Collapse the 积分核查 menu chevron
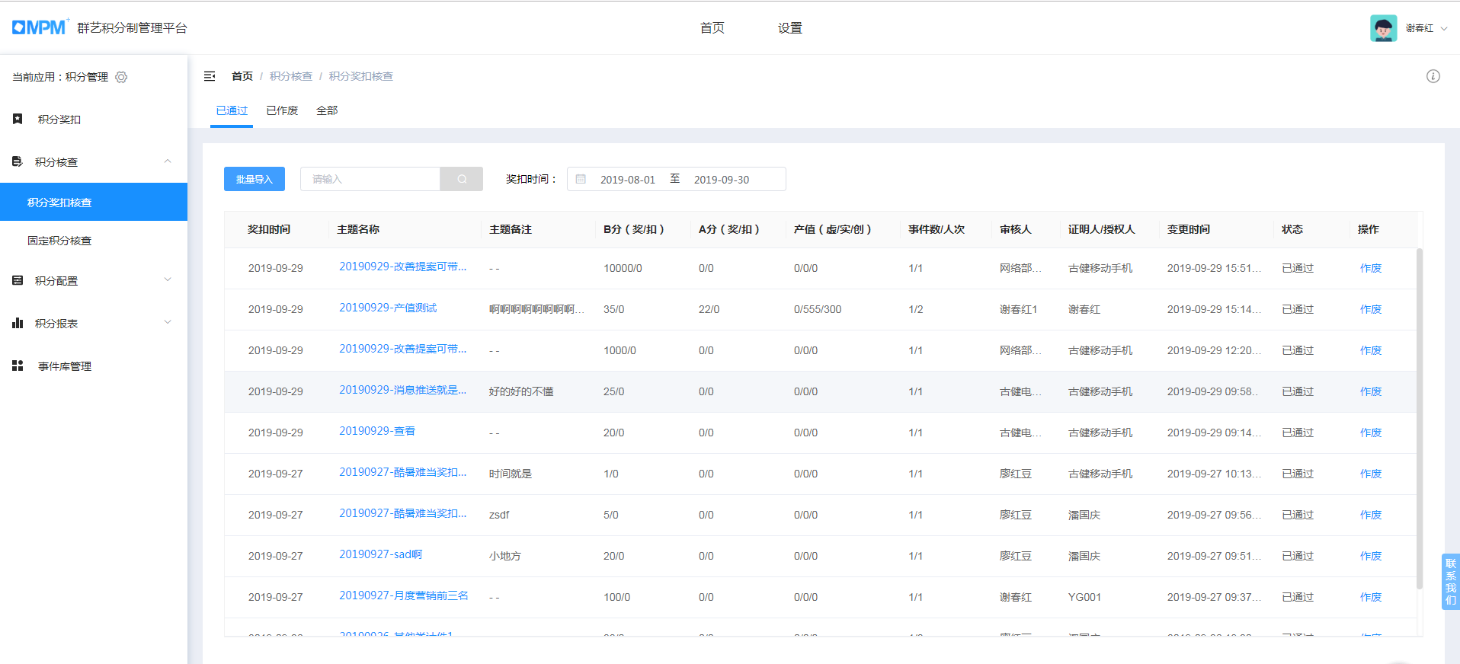1460x664 pixels. [x=168, y=161]
